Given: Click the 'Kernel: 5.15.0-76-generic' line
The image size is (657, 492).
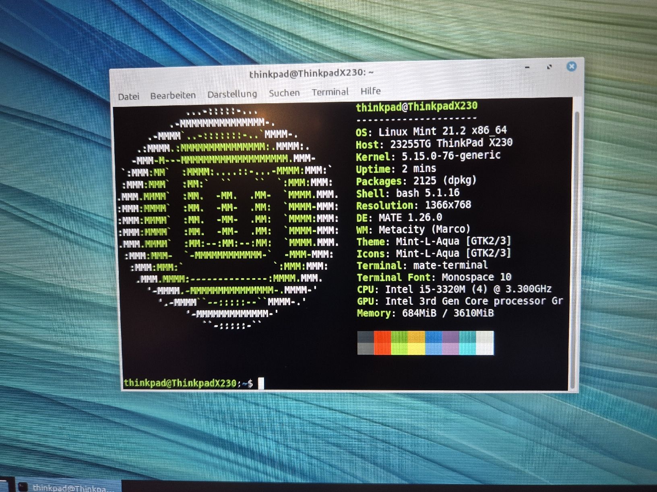Looking at the screenshot, I should coord(428,156).
